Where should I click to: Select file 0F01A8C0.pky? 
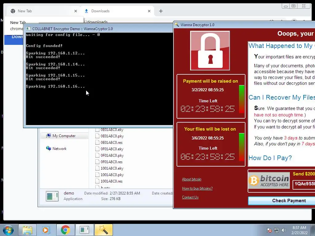point(112,155)
